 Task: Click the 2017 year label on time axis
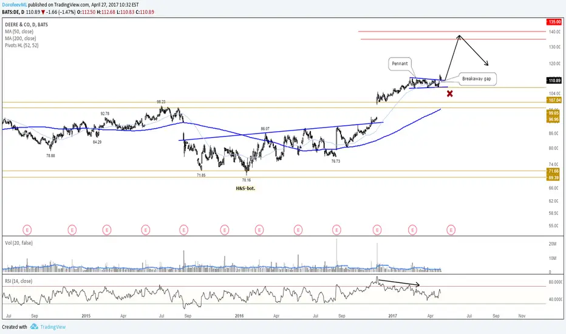tap(392, 316)
